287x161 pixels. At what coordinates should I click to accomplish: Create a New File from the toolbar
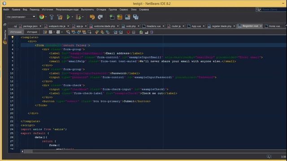(x=112, y=17)
